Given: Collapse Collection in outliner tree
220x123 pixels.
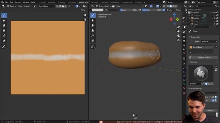Looking at the screenshot, I should point(186,13).
